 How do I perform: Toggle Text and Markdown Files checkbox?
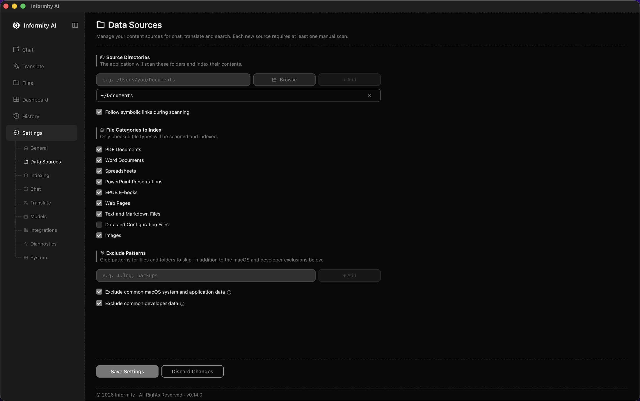click(99, 214)
